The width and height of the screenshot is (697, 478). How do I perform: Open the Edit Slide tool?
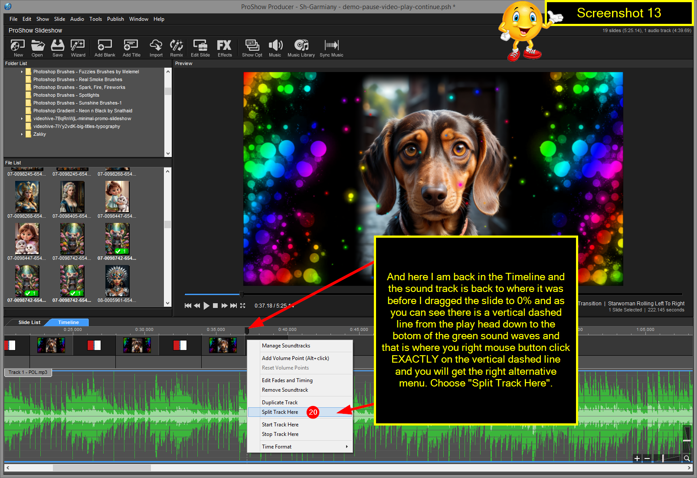200,48
